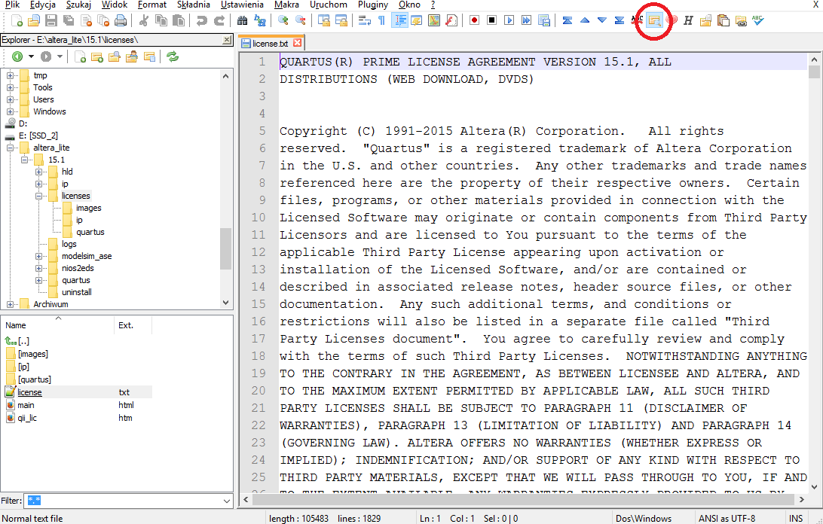Close the license.txt tab with red X

pos(298,44)
